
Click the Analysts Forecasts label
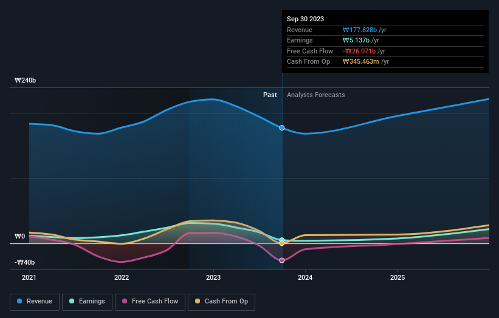point(315,95)
